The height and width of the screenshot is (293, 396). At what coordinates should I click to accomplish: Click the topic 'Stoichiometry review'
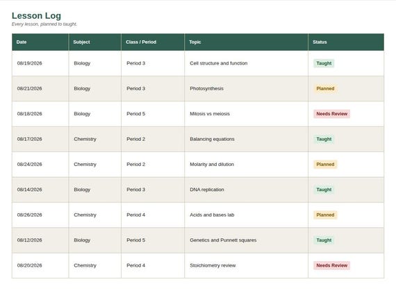213,265
